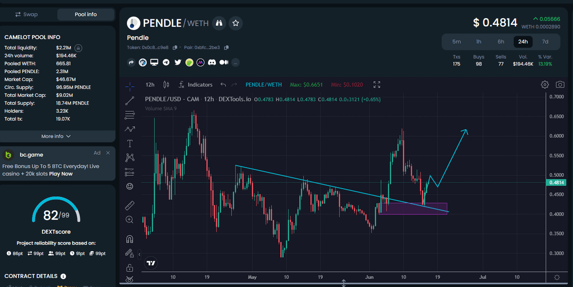Screen dimensions: 573x287
Task: Click the CONTRACT DETAILS info icon
Action: point(64,276)
